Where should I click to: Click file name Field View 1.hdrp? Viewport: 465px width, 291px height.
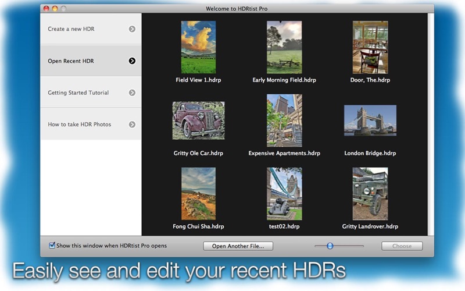click(198, 80)
